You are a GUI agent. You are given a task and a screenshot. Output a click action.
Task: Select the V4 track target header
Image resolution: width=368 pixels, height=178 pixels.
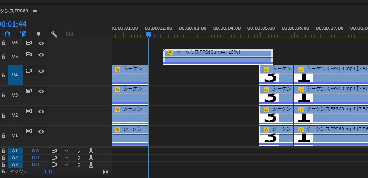coord(16,75)
